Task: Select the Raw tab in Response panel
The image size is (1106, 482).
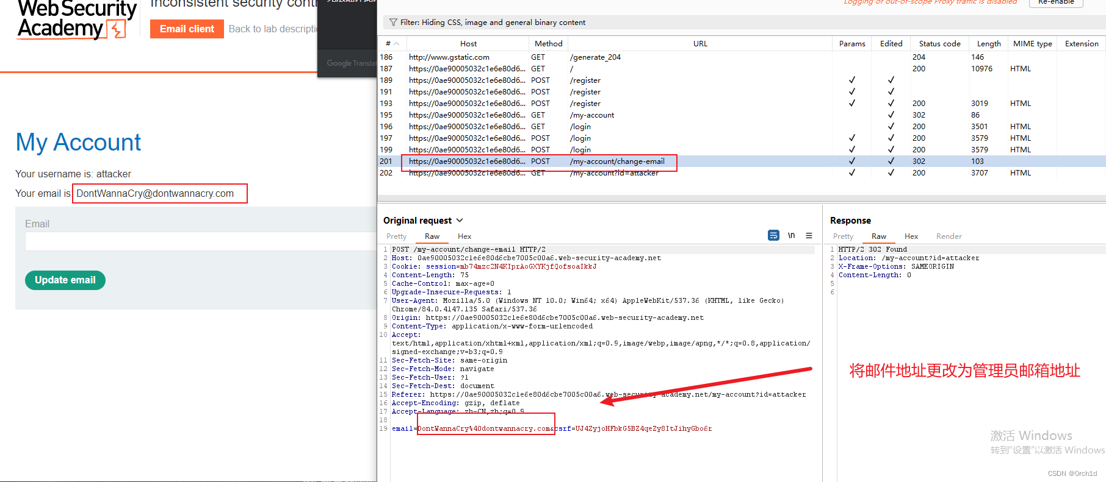Action: coord(879,236)
